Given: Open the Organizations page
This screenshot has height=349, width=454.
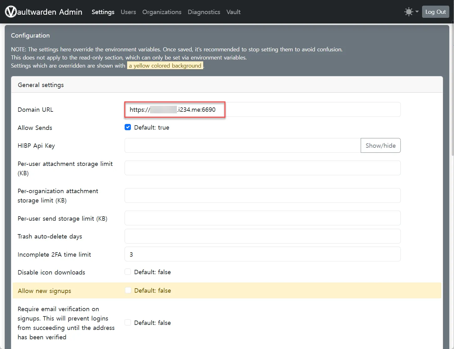Looking at the screenshot, I should (162, 12).
